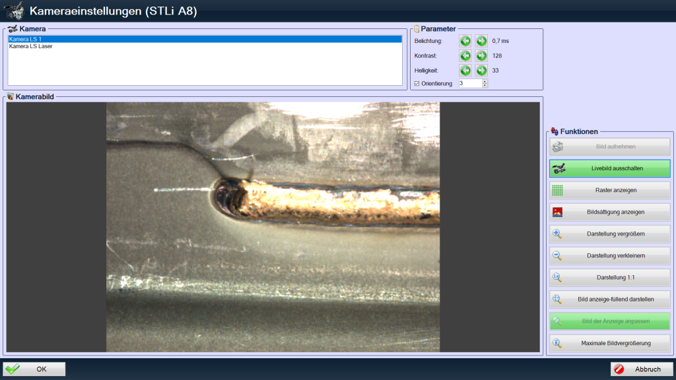
Task: Toggle the Orientierung checkbox
Action: point(417,84)
